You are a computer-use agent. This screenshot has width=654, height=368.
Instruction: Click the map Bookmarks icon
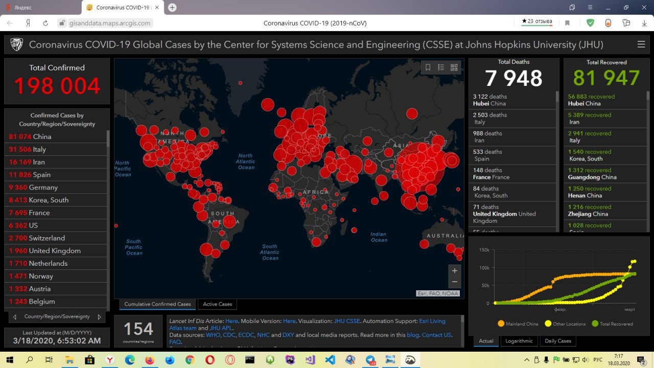428,67
